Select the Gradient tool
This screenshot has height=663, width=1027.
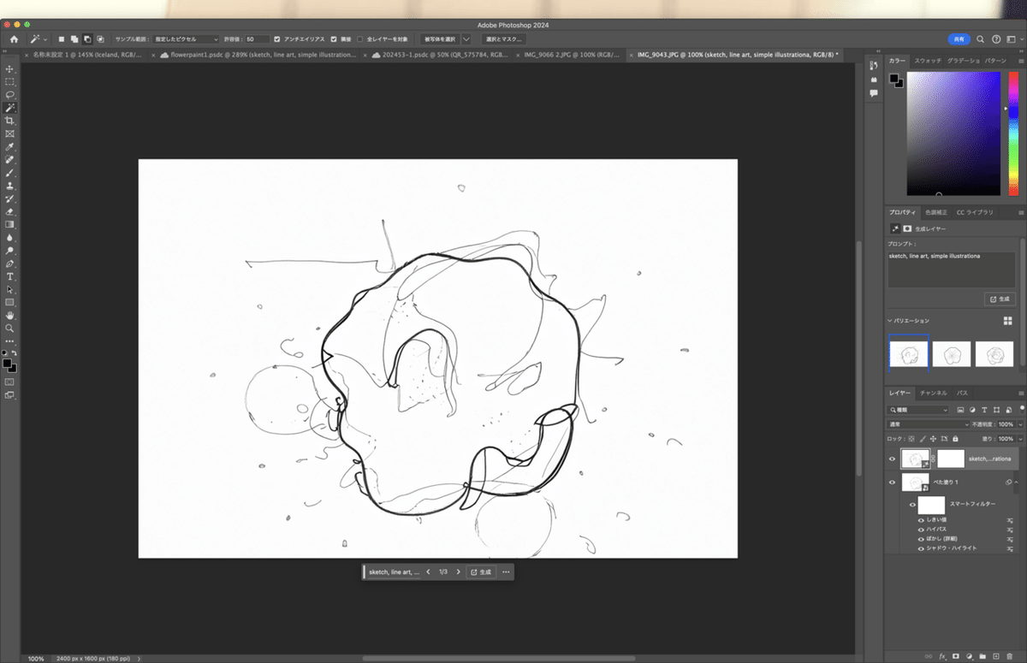coord(10,224)
